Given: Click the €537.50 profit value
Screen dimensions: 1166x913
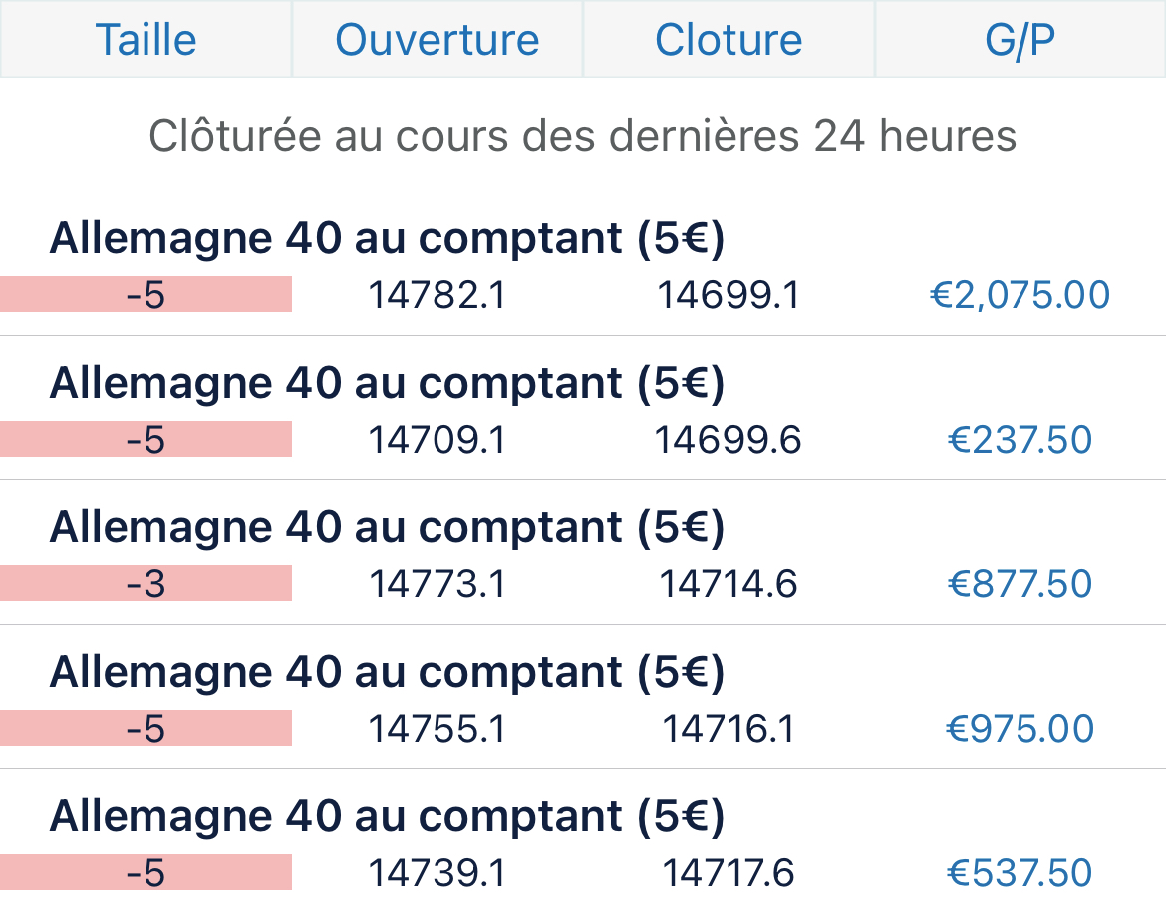Looking at the screenshot, I should click(1020, 873).
